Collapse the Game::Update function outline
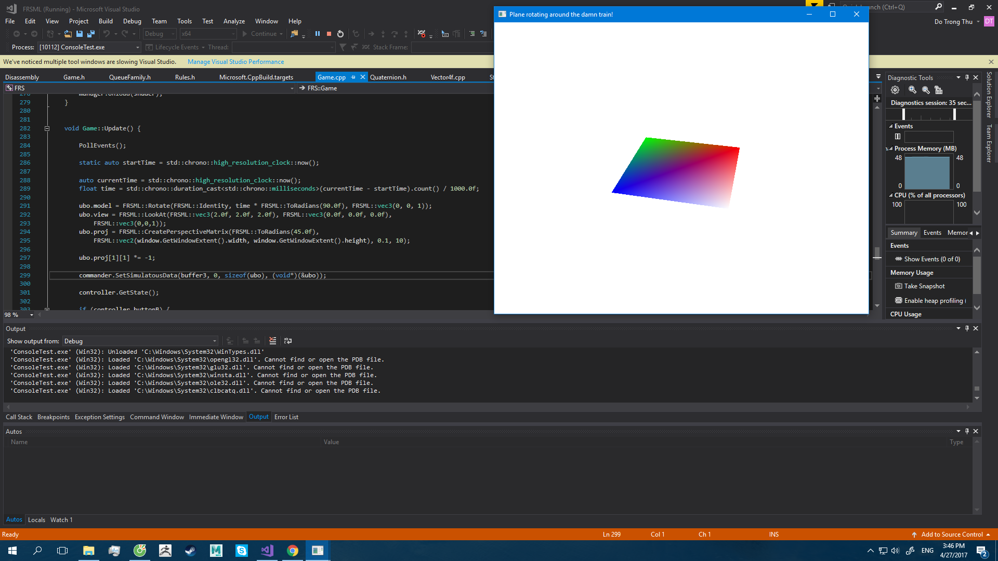Image resolution: width=998 pixels, height=561 pixels. [x=47, y=128]
